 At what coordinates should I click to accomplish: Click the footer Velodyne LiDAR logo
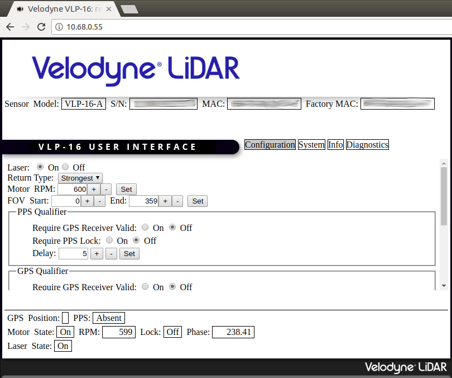pos(406,367)
